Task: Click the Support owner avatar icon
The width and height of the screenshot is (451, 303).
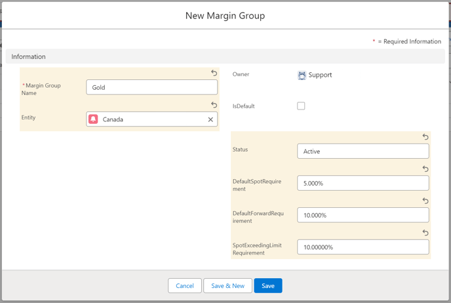Action: point(302,75)
